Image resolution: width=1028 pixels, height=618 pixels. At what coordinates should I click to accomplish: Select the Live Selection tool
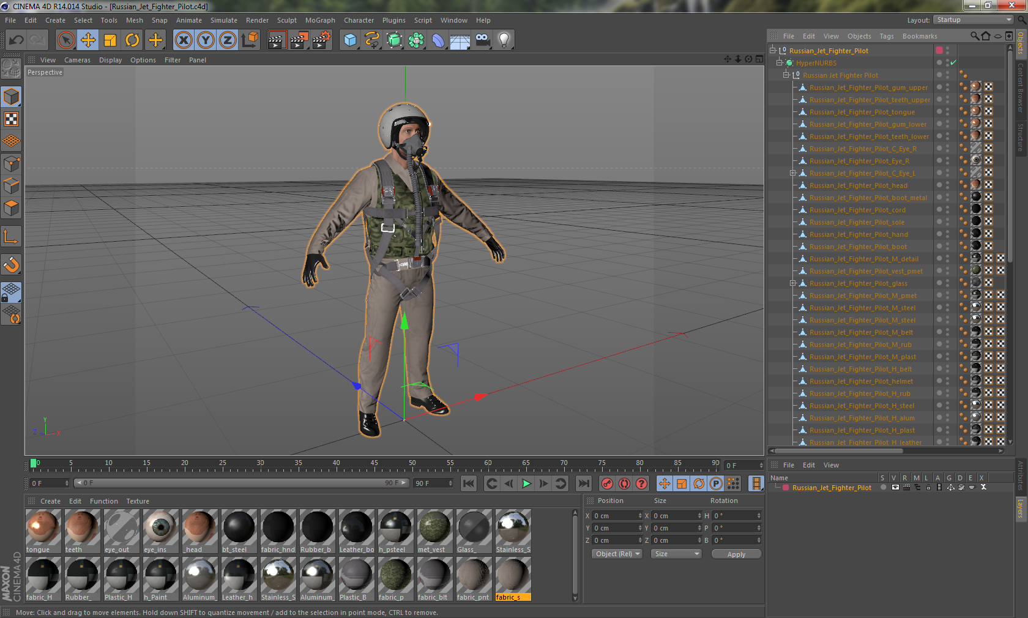click(66, 40)
